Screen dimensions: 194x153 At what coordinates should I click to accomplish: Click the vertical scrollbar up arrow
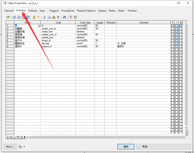point(186,22)
